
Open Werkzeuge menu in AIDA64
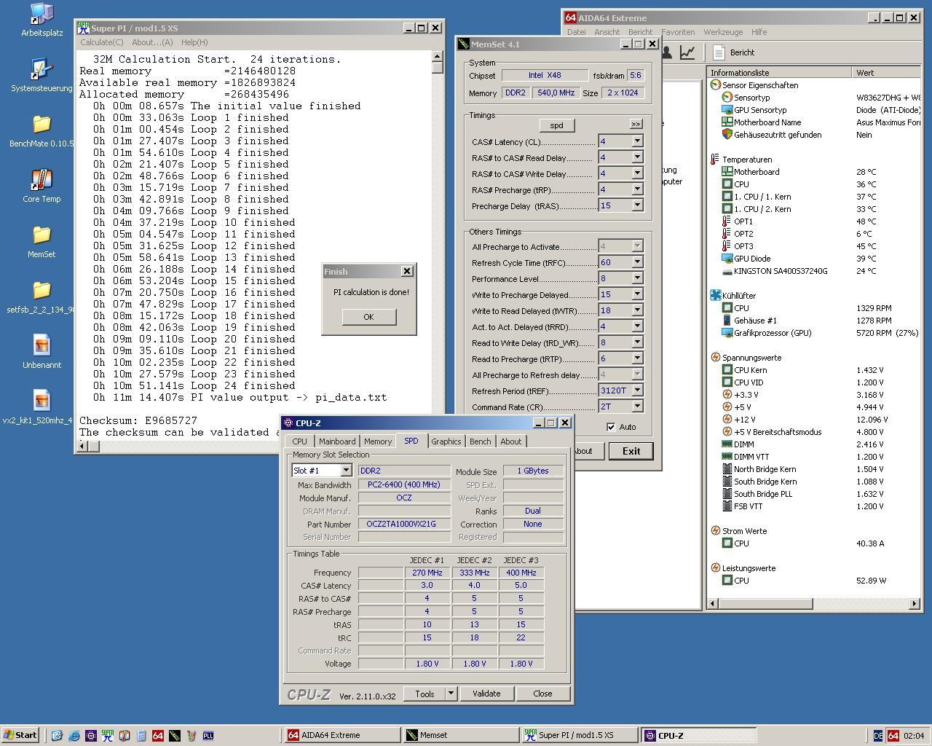coord(723,32)
